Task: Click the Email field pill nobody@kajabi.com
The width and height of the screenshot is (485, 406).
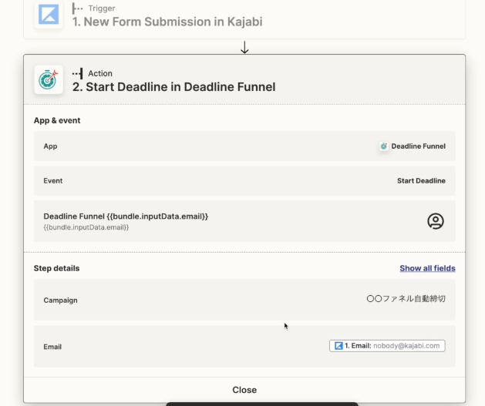Action: pos(387,346)
